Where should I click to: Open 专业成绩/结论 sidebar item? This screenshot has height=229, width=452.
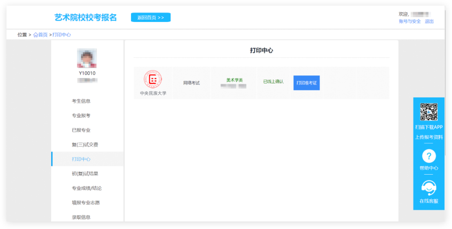(x=87, y=188)
